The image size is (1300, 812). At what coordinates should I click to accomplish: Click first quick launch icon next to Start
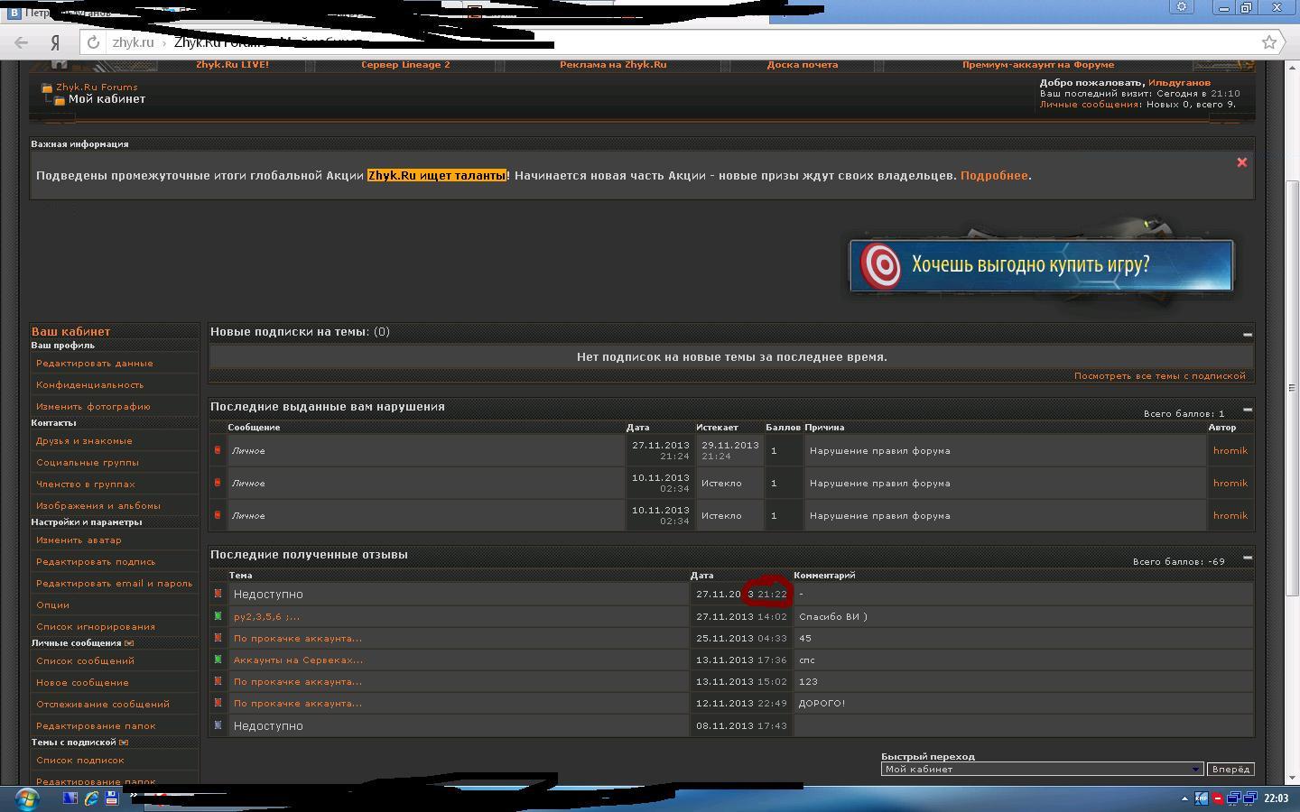click(x=70, y=798)
